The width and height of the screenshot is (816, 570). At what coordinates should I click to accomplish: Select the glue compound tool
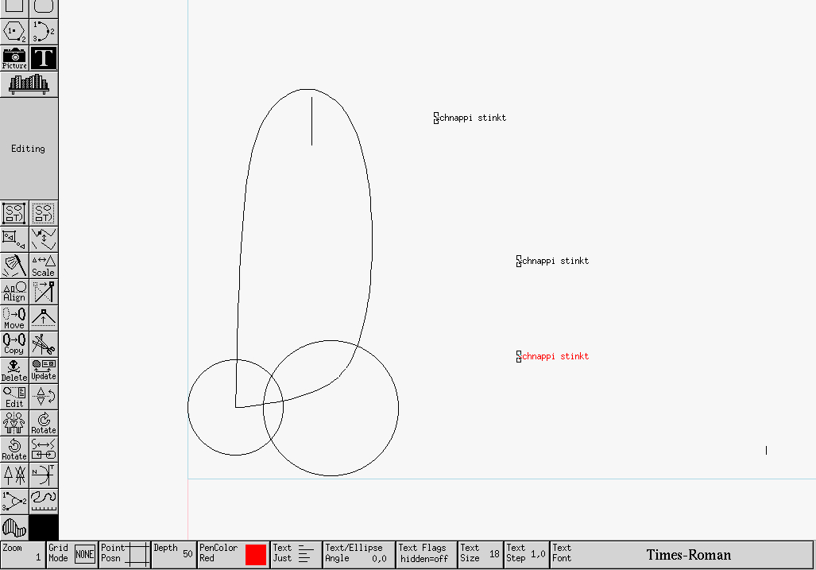[x=14, y=213]
